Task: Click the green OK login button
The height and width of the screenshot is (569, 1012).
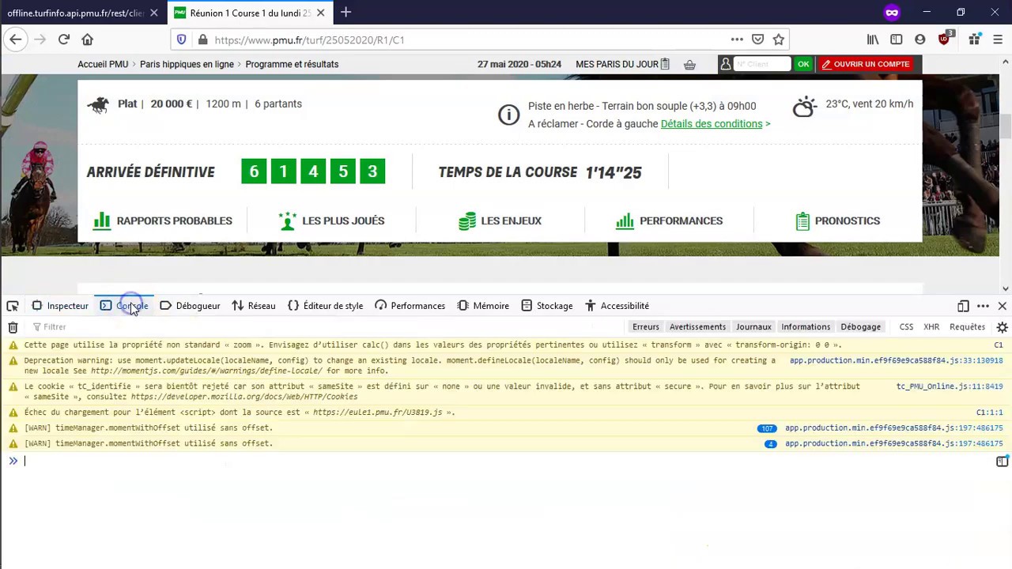Action: click(x=803, y=65)
